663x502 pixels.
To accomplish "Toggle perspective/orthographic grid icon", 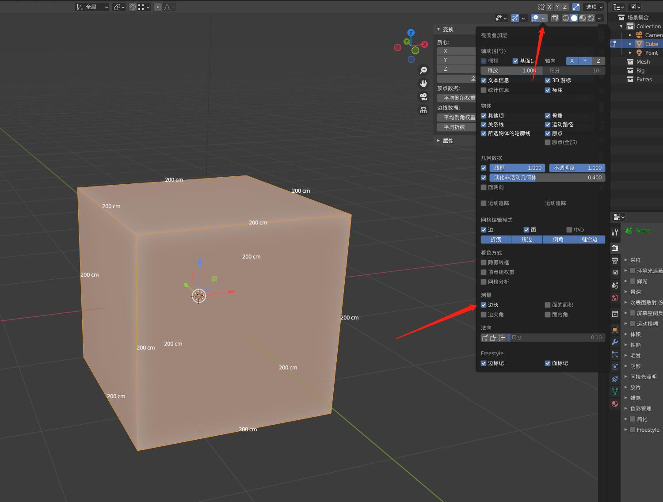I will click(x=423, y=110).
